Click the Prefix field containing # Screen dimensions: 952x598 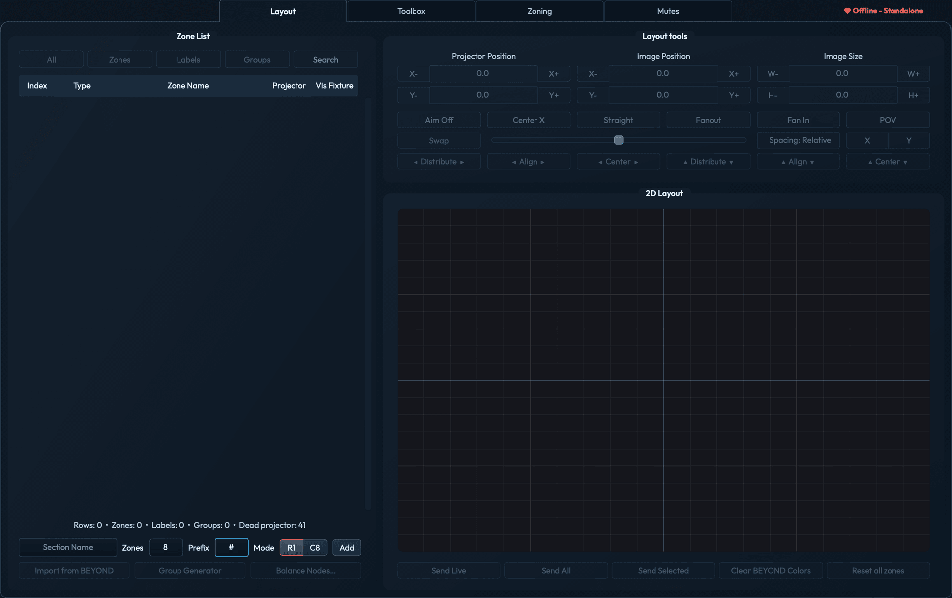[232, 548]
